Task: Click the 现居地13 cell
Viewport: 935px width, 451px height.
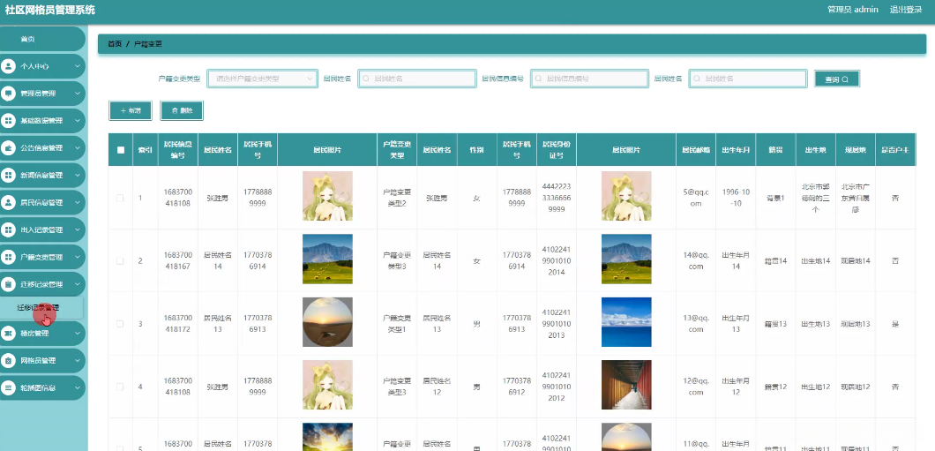Action: (856, 324)
